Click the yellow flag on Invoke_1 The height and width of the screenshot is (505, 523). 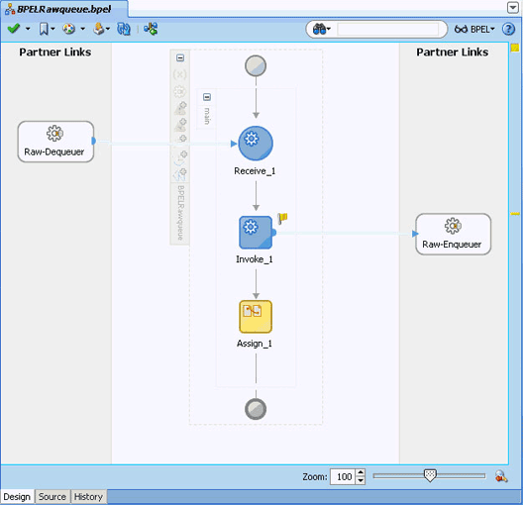(282, 218)
